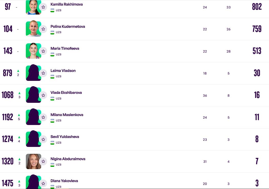
Task: Open Polina Kudermetova player page
Action: coord(68,27)
